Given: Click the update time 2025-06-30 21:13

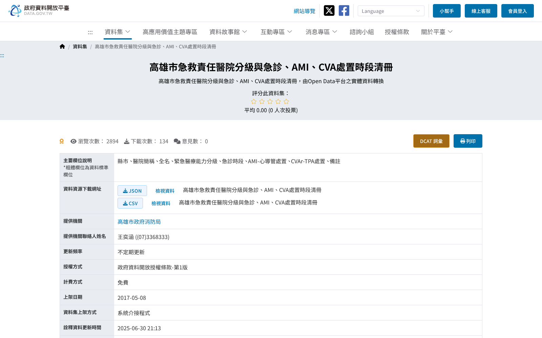Looking at the screenshot, I should 139,328.
